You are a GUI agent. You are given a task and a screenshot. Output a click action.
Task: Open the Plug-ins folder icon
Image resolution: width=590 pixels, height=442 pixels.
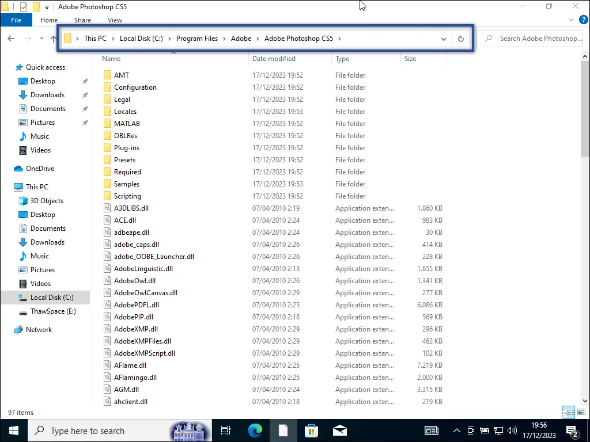pyautogui.click(x=107, y=148)
